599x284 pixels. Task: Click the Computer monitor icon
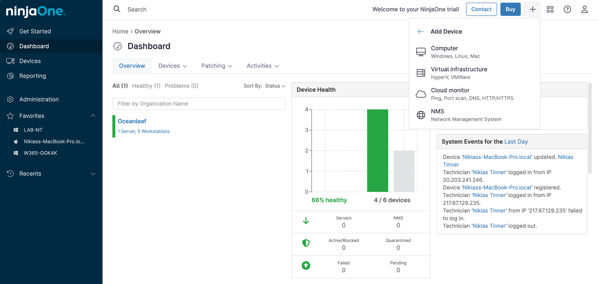tap(421, 52)
